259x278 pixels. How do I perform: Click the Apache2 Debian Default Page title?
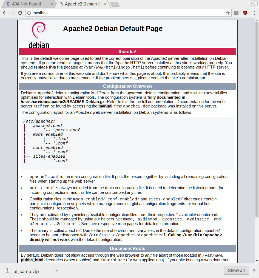(113, 29)
